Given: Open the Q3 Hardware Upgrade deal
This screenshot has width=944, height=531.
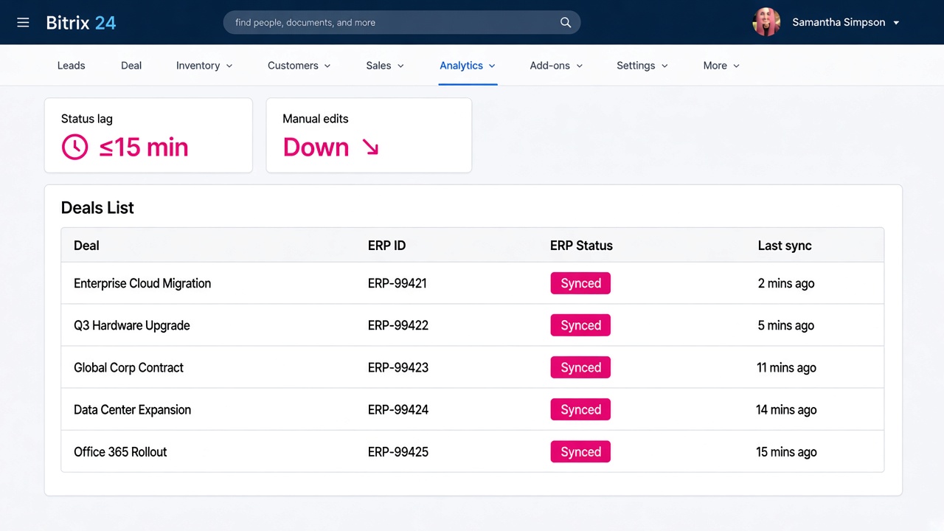Looking at the screenshot, I should tap(132, 325).
